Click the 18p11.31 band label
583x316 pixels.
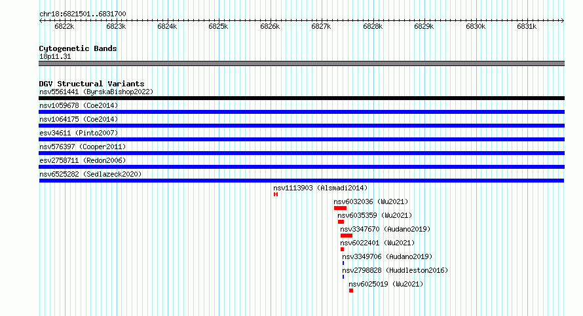tap(55, 56)
